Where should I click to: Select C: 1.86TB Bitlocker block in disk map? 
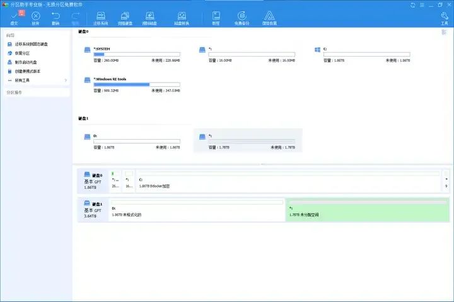288,181
